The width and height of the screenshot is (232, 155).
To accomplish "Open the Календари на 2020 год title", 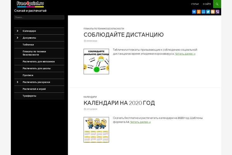I will coord(119,103).
